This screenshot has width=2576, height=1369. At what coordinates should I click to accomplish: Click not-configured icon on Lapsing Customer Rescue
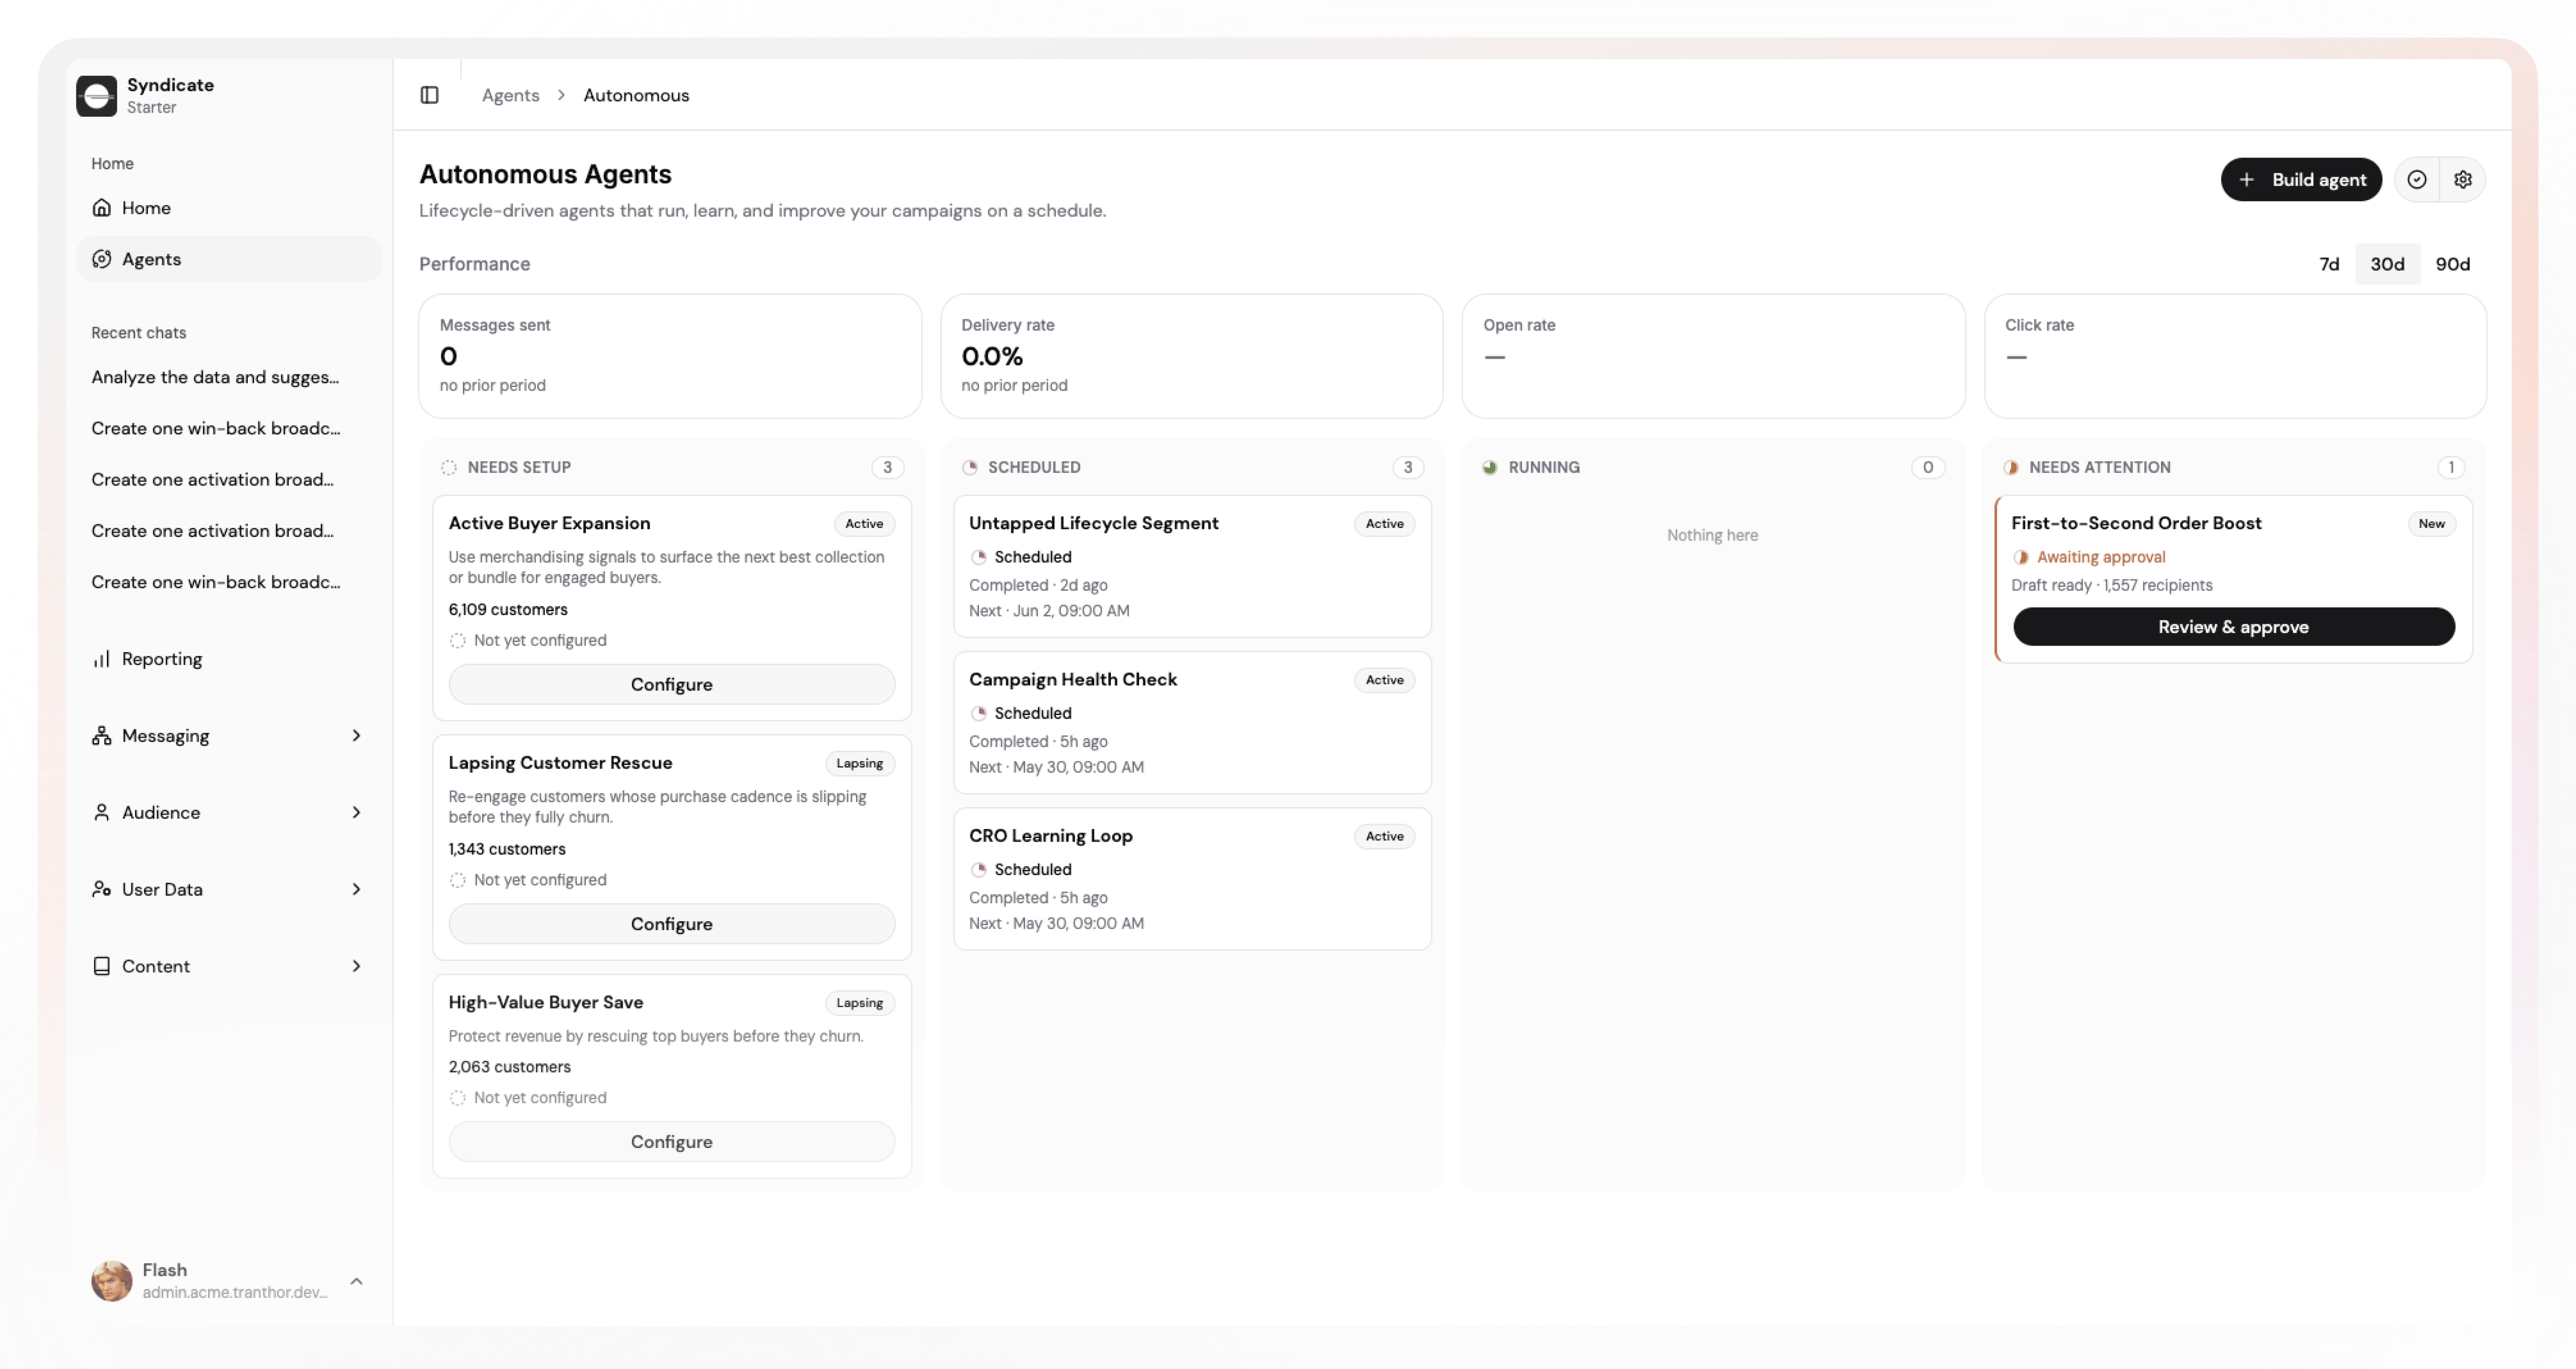click(458, 880)
